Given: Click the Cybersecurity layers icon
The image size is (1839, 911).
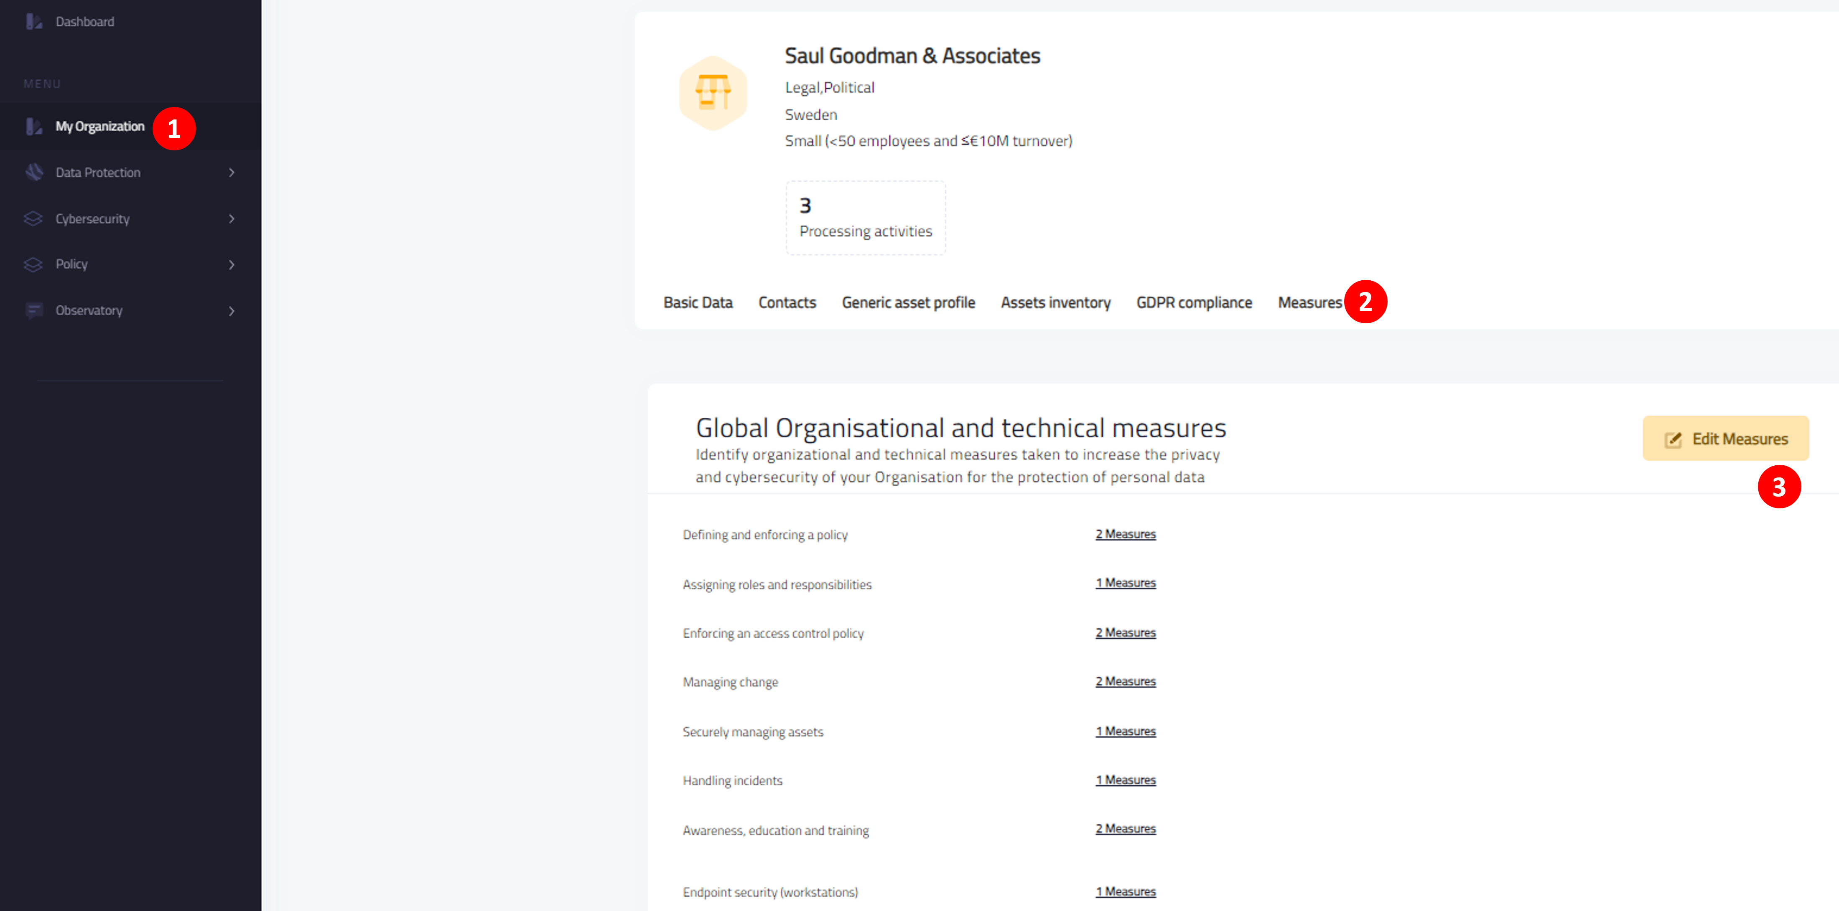Looking at the screenshot, I should click(x=33, y=219).
